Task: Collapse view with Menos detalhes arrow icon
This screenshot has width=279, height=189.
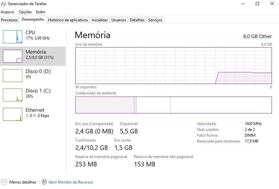Action: [x=4, y=182]
